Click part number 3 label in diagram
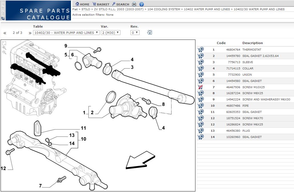This screenshot has height=192, width=294. [x=132, y=67]
